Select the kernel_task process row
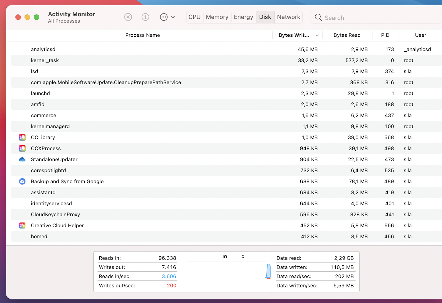The width and height of the screenshot is (442, 303). [x=226, y=60]
